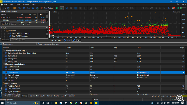
Task: Take a chart screenshot camera icon
Action: click(x=91, y=8)
